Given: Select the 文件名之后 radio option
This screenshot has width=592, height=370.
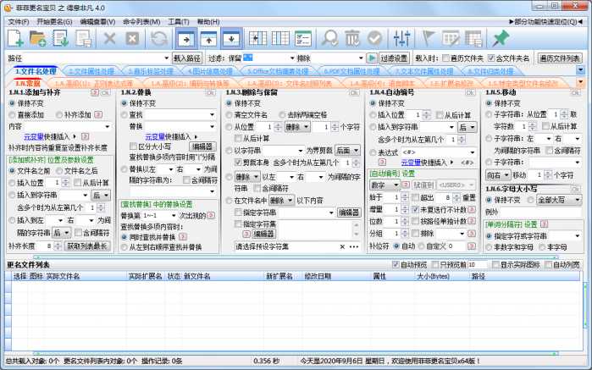Looking at the screenshot, I should click(59, 171).
